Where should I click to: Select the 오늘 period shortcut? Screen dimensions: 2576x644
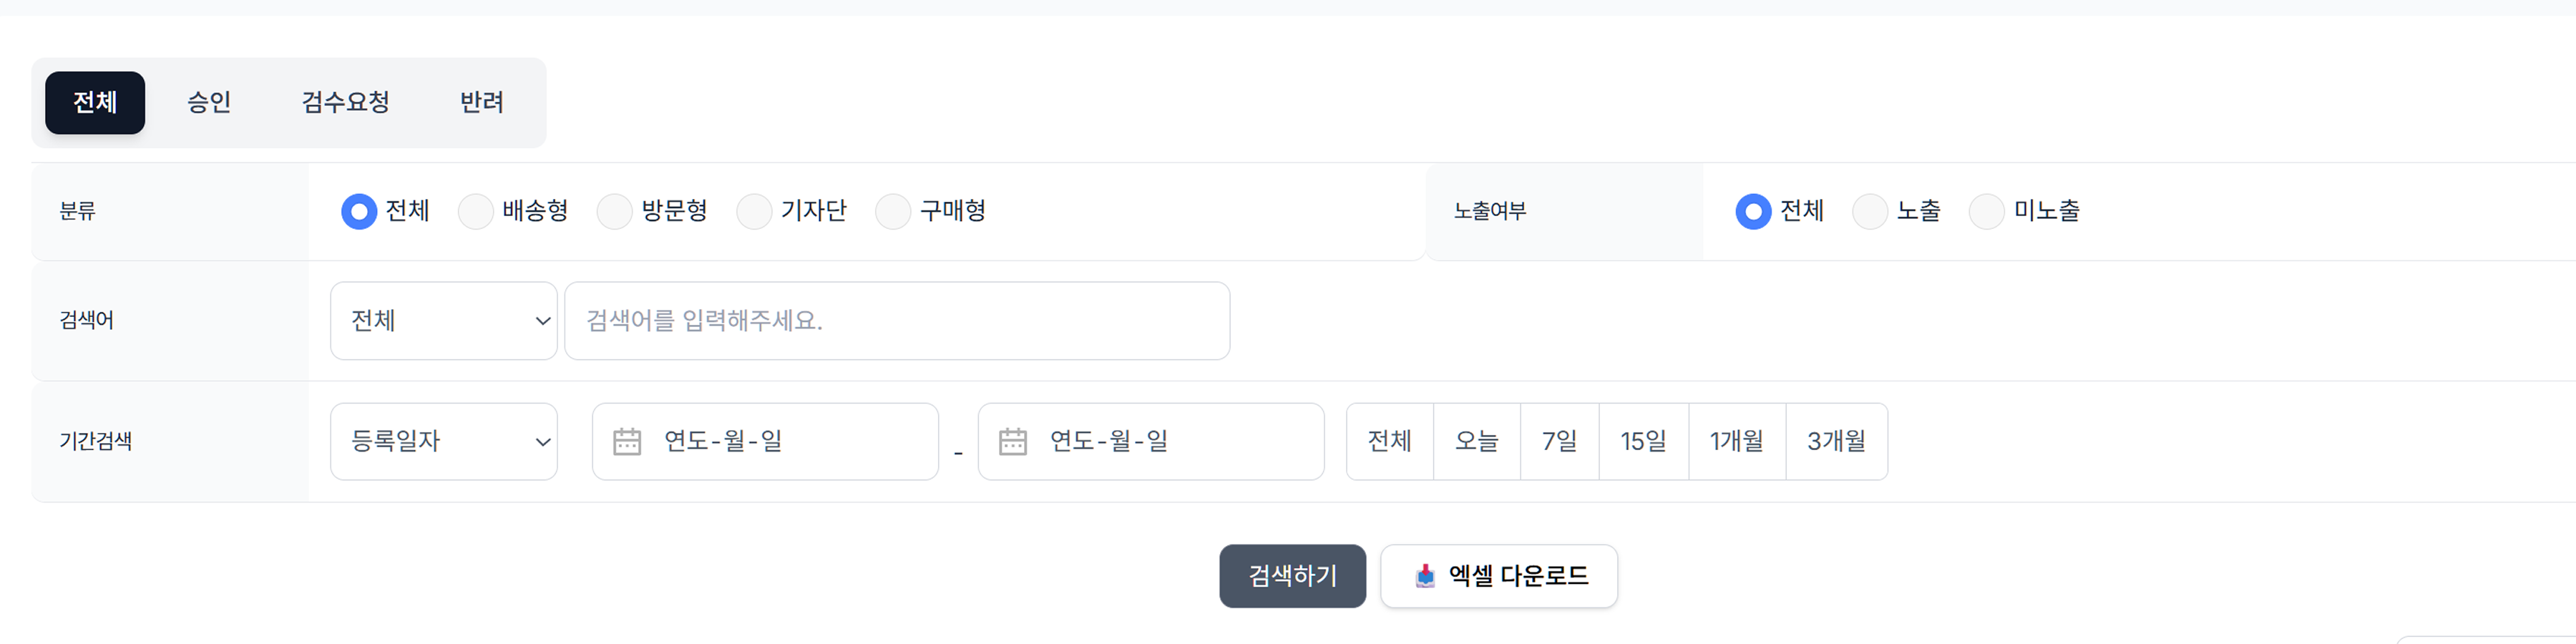pyautogui.click(x=1477, y=441)
